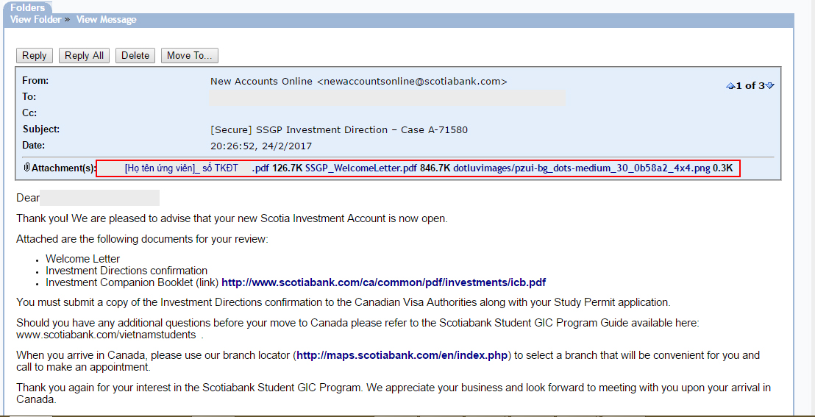Open the maps.scotiabank.com branch locator link
Viewport: 815px width, 417px height.
pos(402,355)
